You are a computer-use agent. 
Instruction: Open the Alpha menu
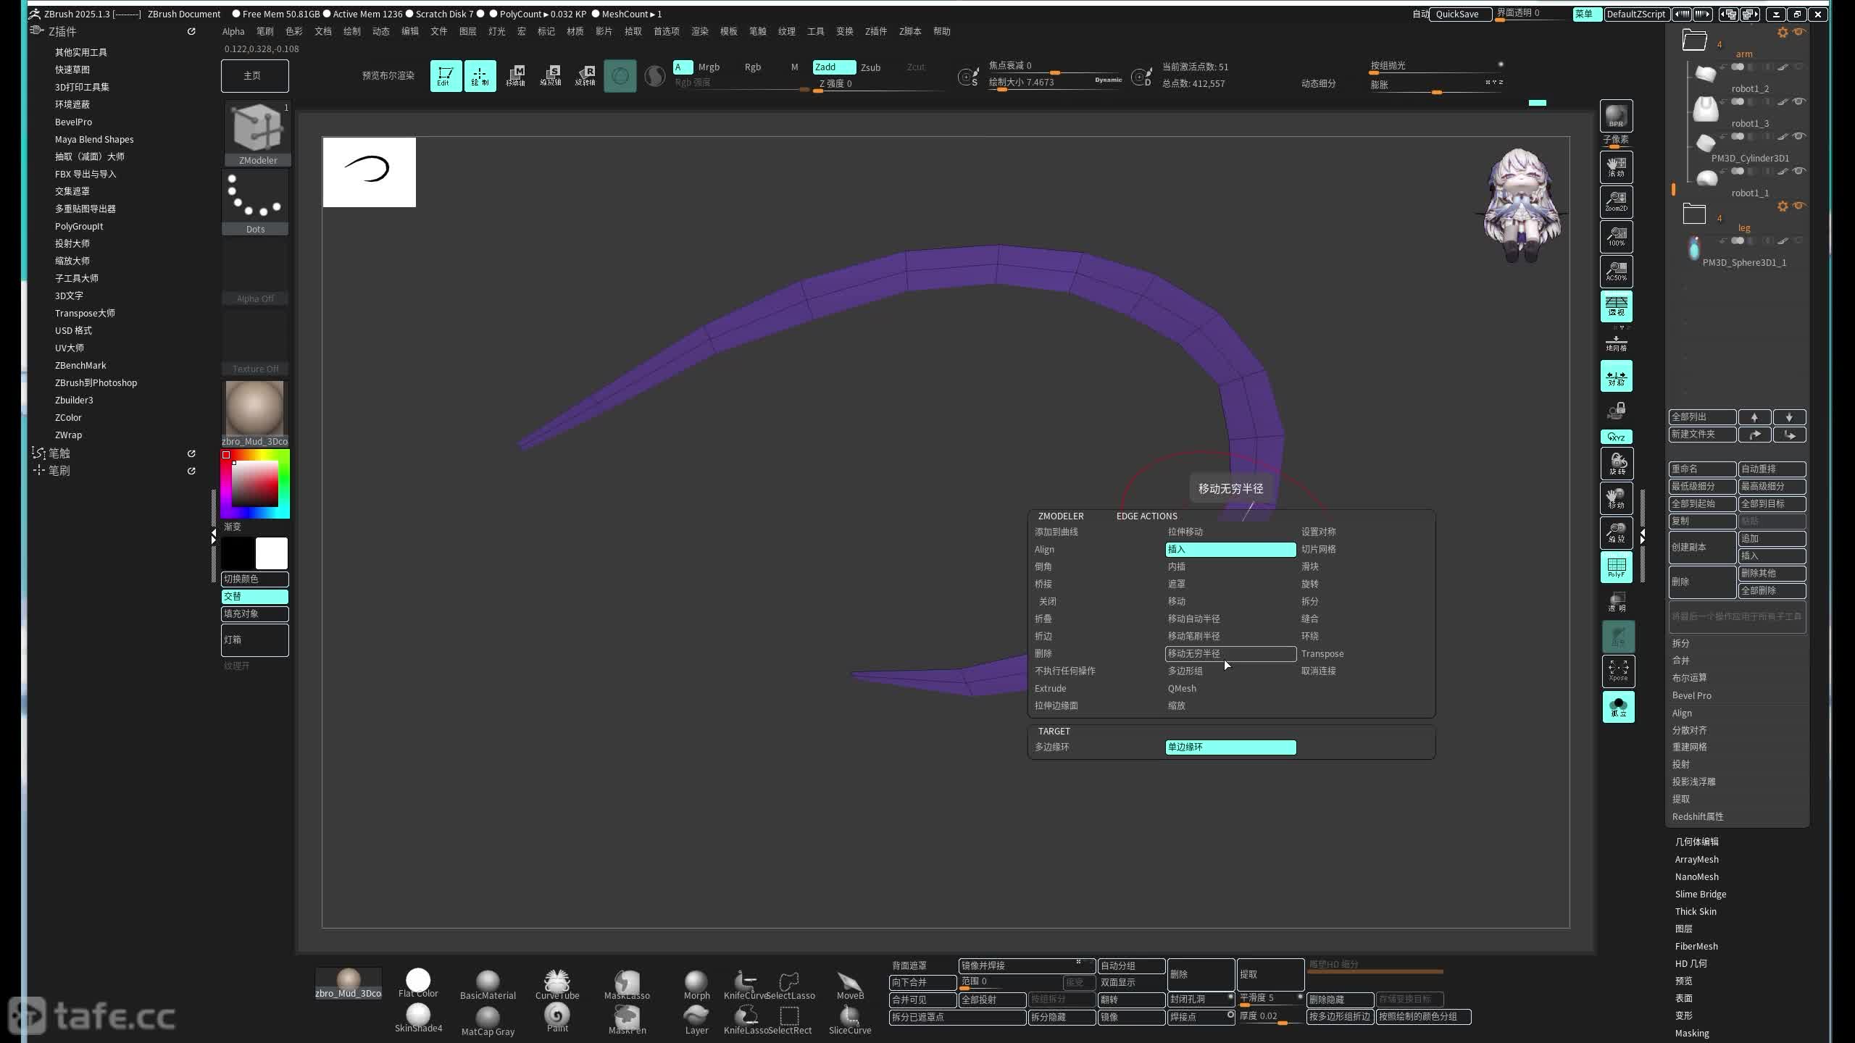[233, 31]
